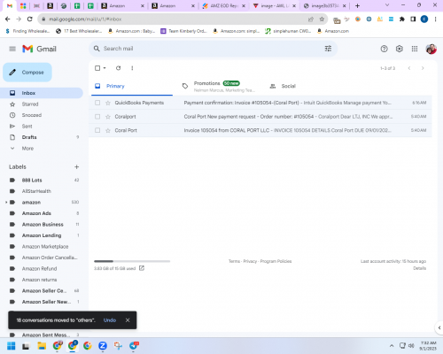Screen dimensions: 443x354
Task: Expand the amazon label subtree
Action: [6, 203]
